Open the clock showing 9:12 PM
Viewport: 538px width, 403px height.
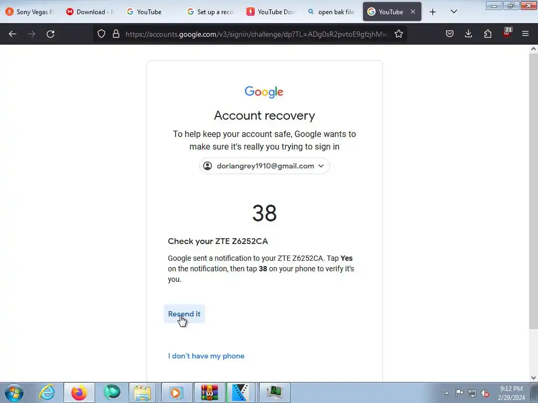coord(511,393)
